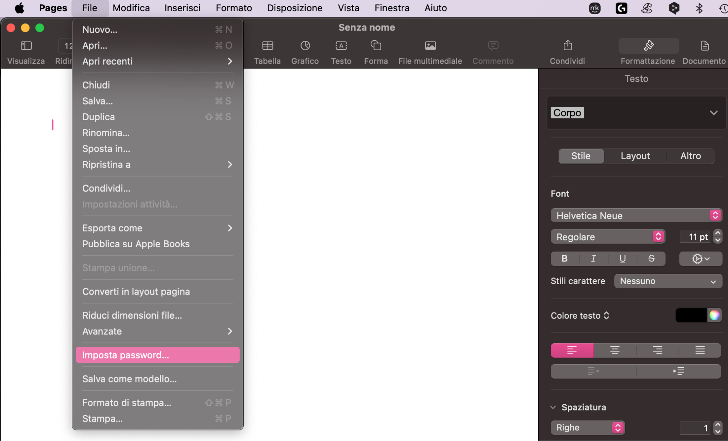The height and width of the screenshot is (441, 728).
Task: Justify the text alignment
Action: click(700, 350)
